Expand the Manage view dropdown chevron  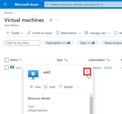(109, 33)
